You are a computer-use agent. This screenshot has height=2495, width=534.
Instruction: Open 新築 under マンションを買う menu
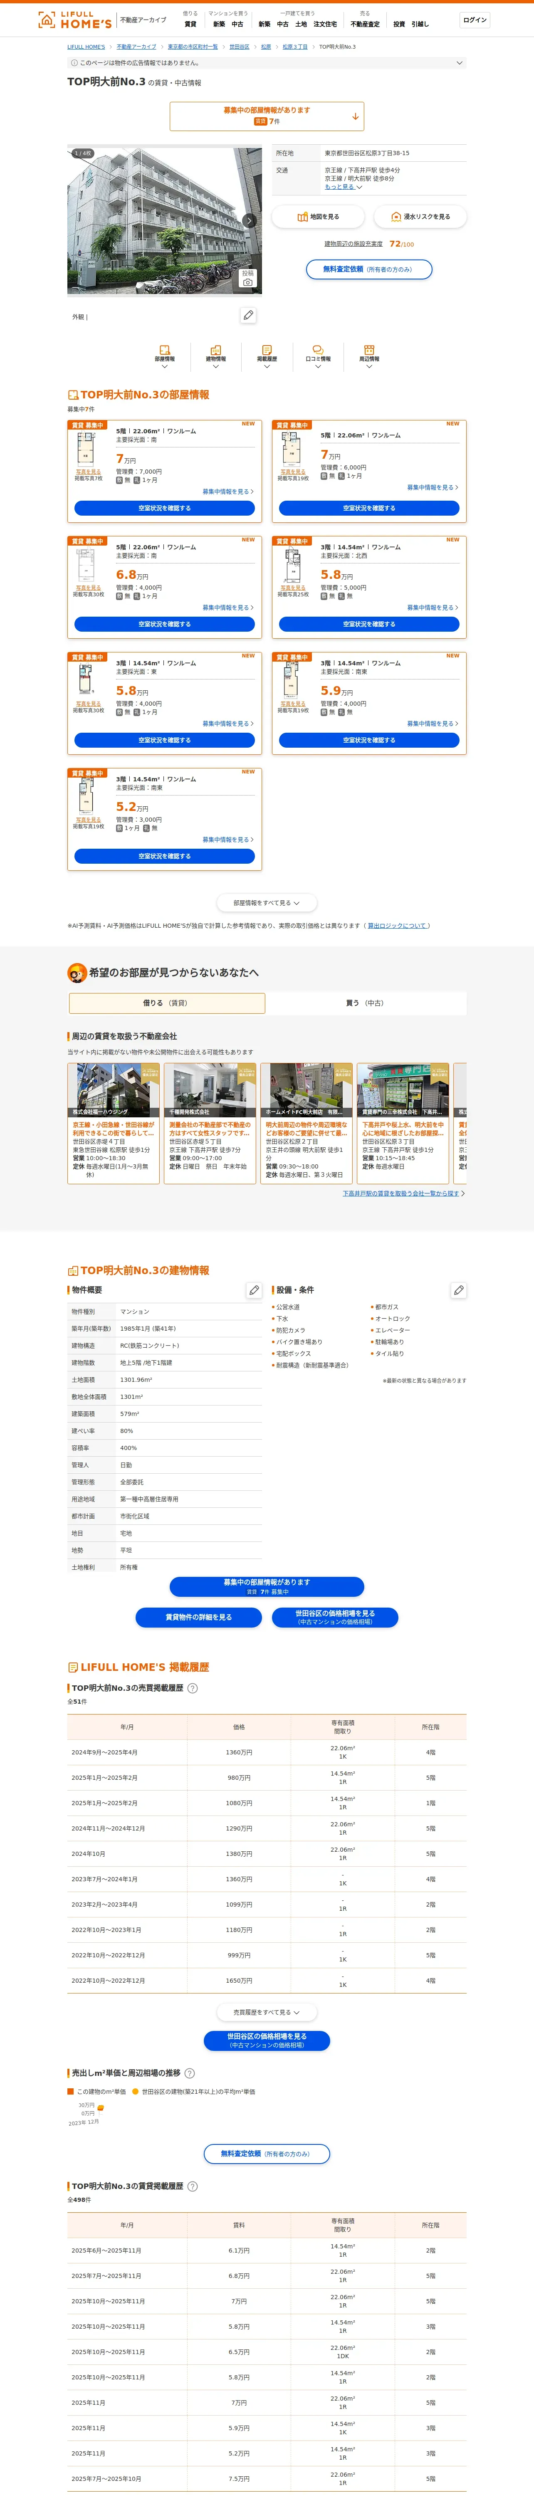click(219, 24)
